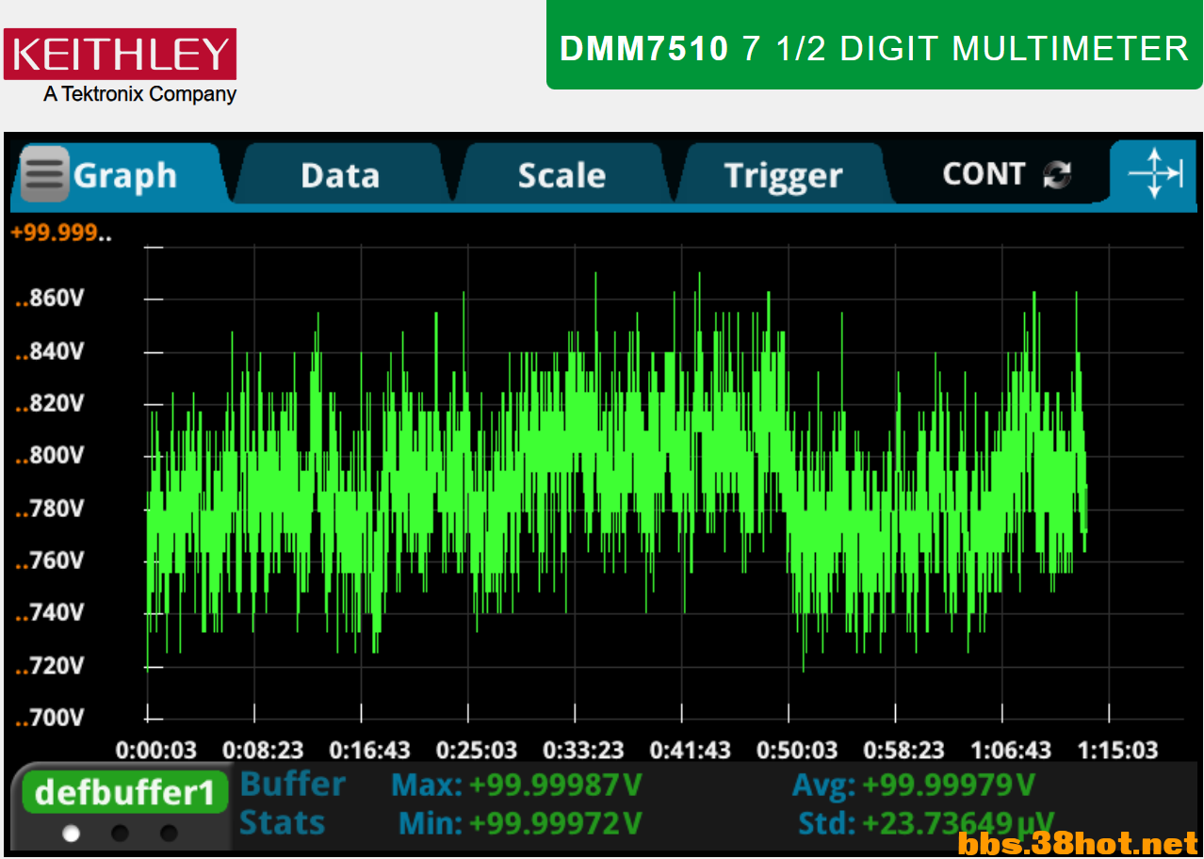Select the white active page indicator dot
The height and width of the screenshot is (859, 1204).
point(71,834)
